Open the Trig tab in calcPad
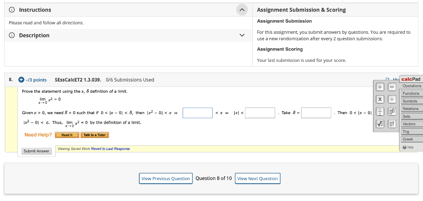Image resolution: width=423 pixels, height=201 pixels. pyautogui.click(x=412, y=131)
